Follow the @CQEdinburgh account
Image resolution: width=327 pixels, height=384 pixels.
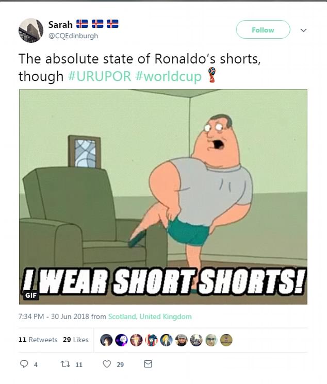pos(263,29)
